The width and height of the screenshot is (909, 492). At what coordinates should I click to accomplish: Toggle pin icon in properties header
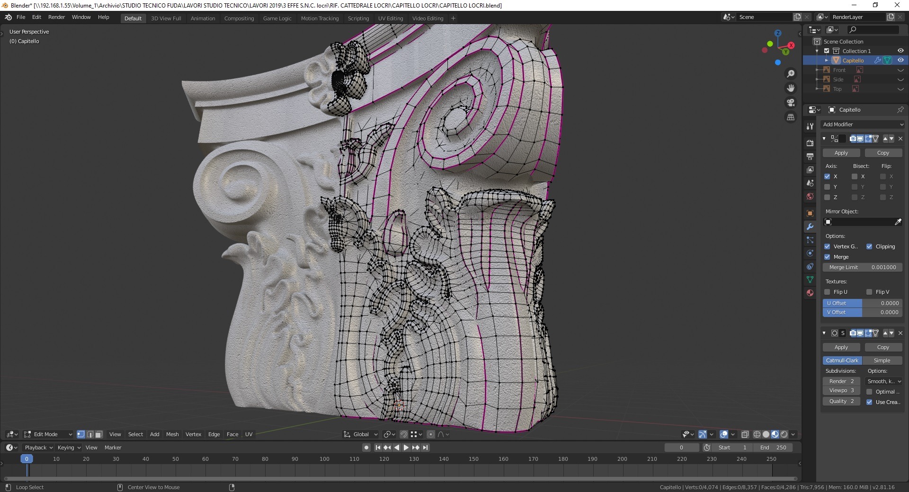point(900,110)
